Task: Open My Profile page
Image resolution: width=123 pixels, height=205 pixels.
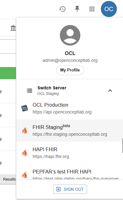Action: pos(70,70)
